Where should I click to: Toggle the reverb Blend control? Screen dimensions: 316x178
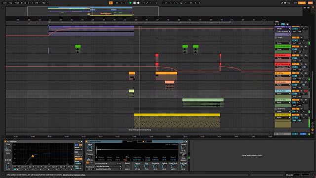pos(127,167)
